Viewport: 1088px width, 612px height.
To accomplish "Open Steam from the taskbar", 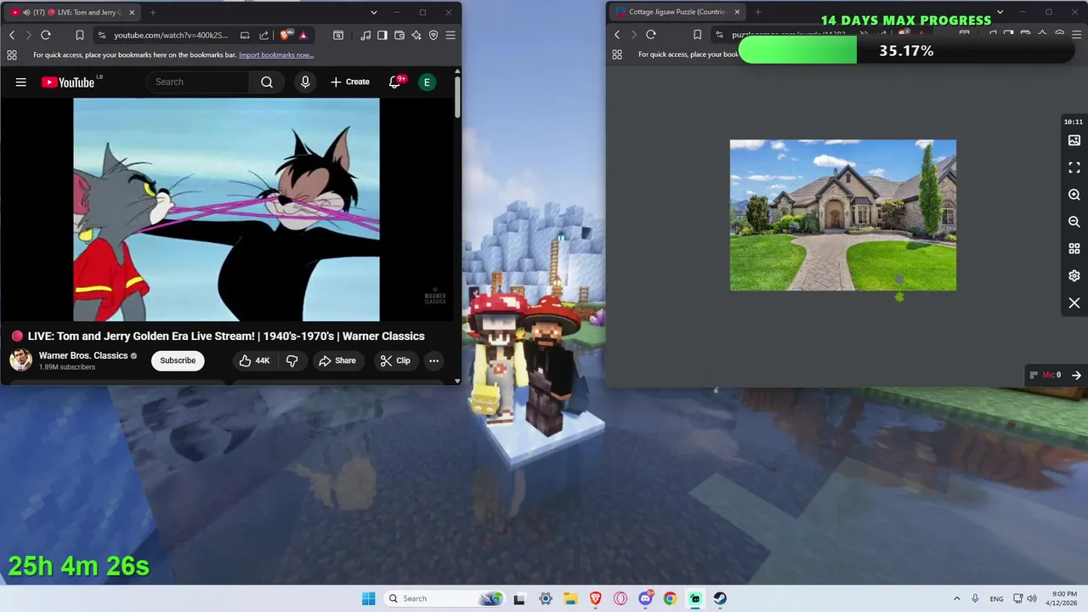I will [720, 598].
